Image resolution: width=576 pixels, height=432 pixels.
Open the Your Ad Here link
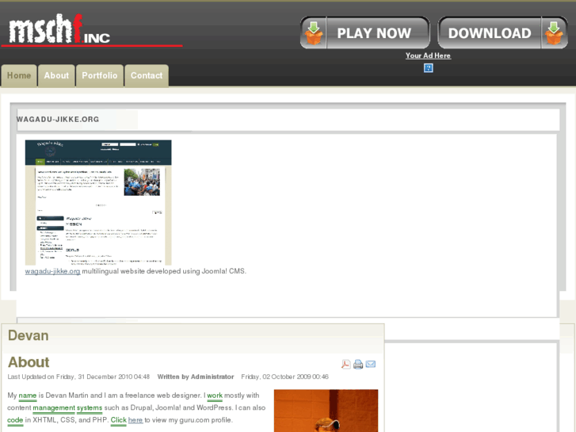pyautogui.click(x=428, y=55)
